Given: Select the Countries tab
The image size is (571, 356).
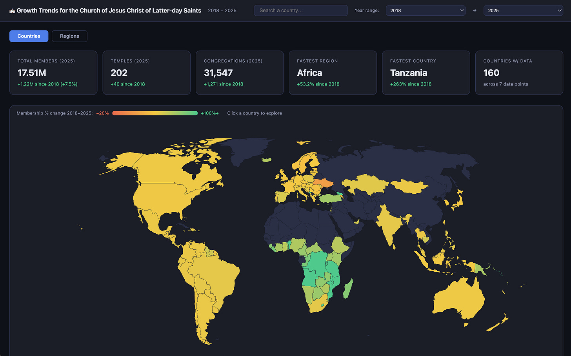Looking at the screenshot, I should coord(29,36).
